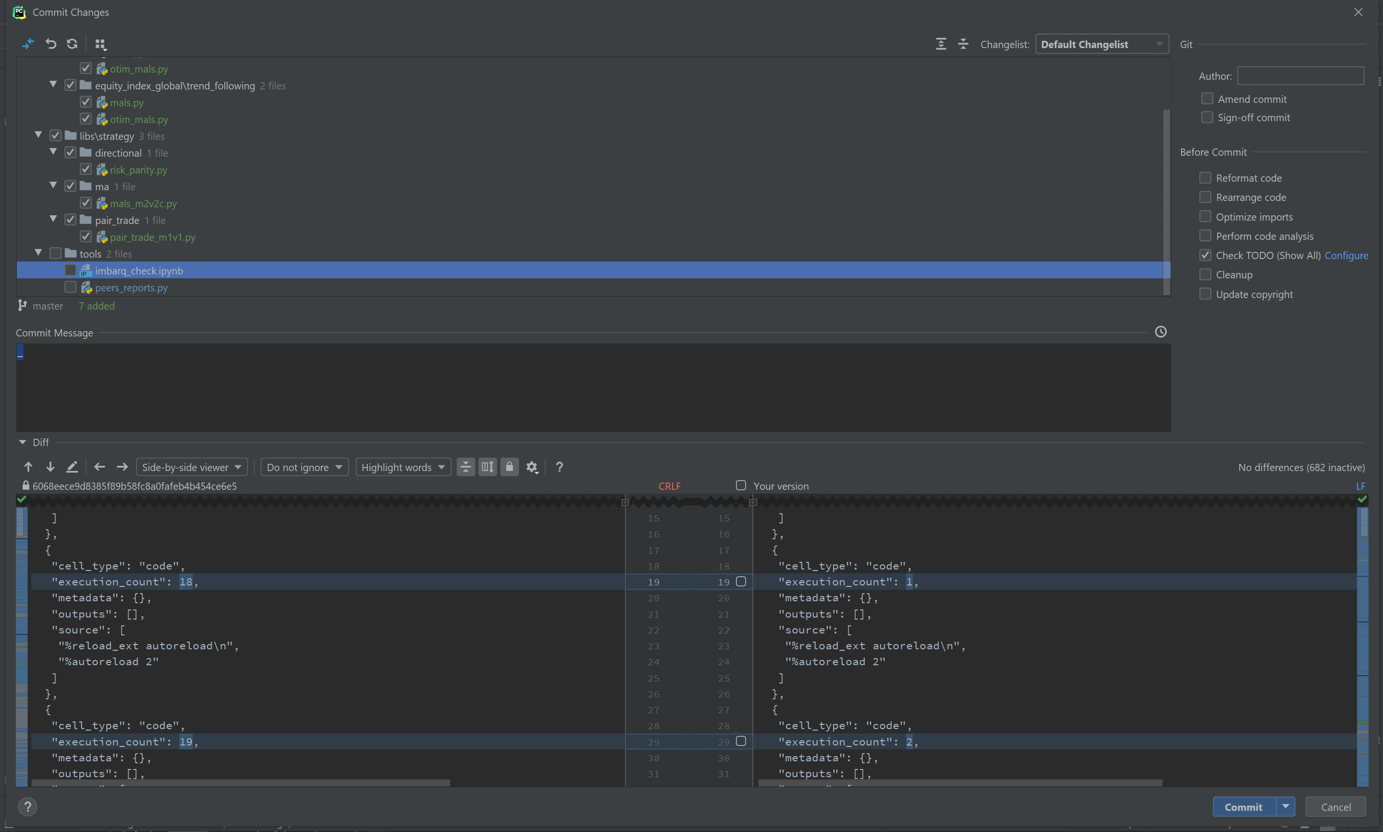The height and width of the screenshot is (832, 1383).
Task: Click the diff help question mark
Action: pos(560,467)
